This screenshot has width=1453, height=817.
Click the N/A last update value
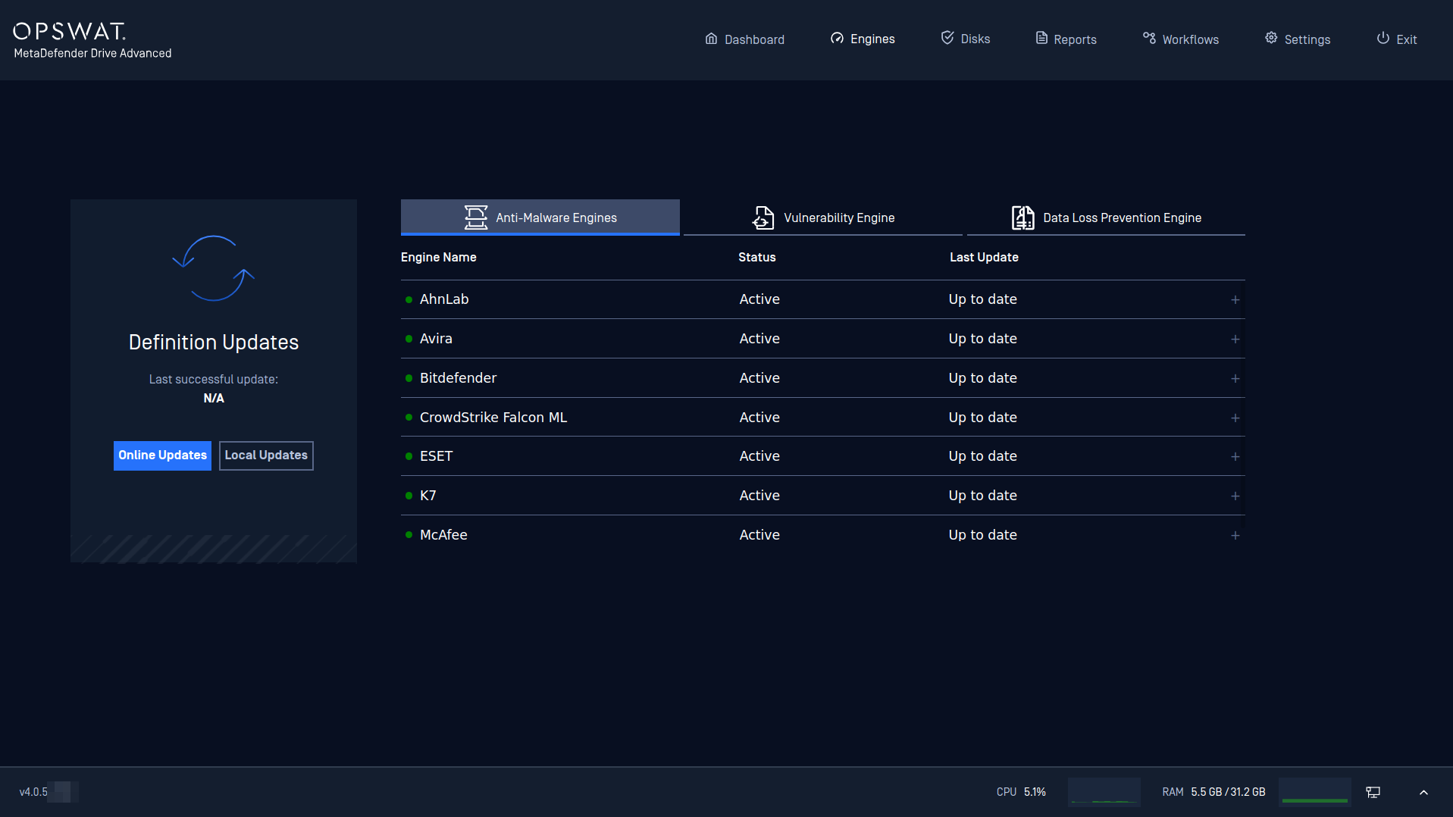214,399
